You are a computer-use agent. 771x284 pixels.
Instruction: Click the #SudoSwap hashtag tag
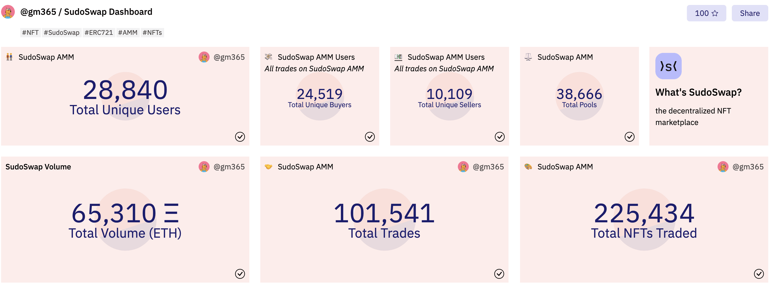pyautogui.click(x=62, y=32)
